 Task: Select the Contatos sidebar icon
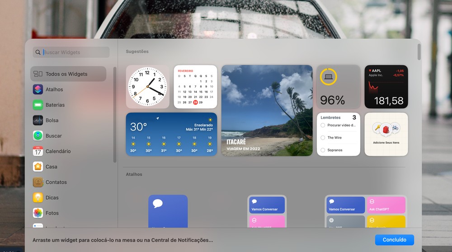(x=38, y=182)
